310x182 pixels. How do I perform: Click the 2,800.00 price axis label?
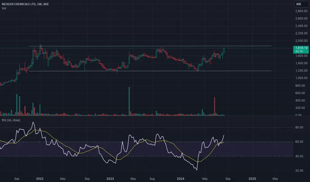click(301, 11)
